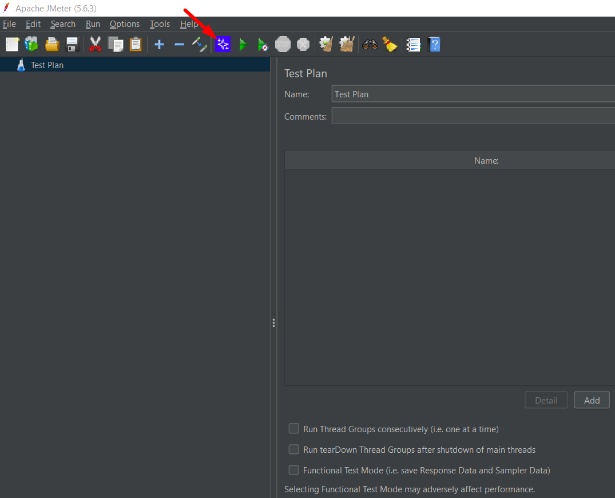This screenshot has height=498, width=615.
Task: Open the Function Helper list icon
Action: (414, 44)
